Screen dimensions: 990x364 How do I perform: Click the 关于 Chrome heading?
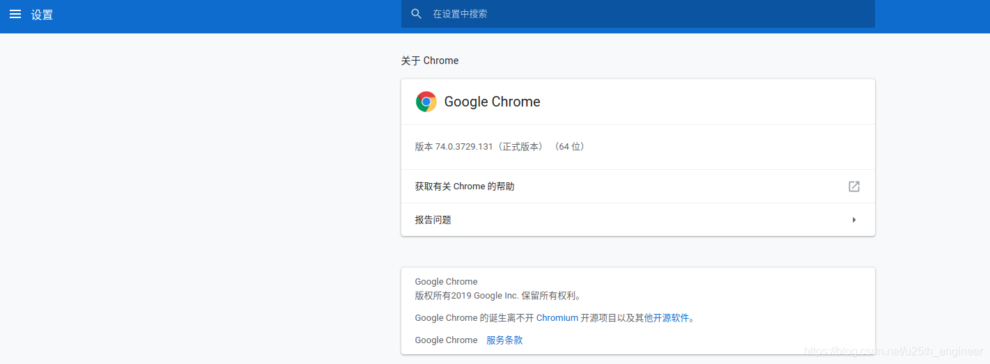pyautogui.click(x=430, y=61)
